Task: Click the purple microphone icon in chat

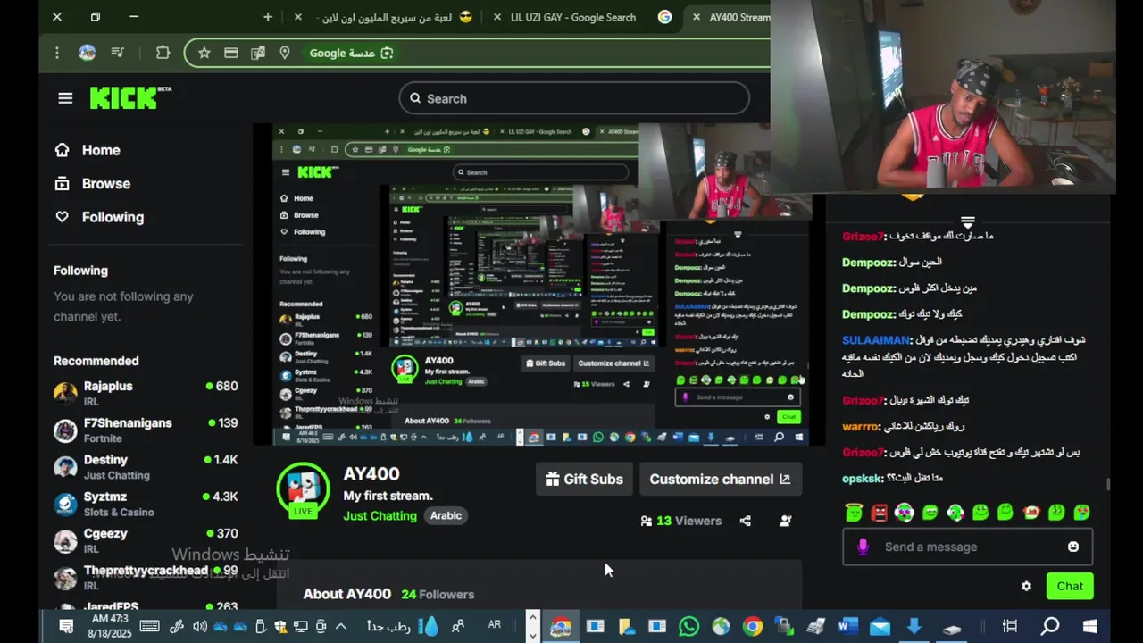Action: click(863, 547)
